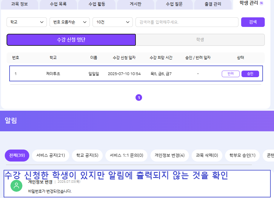The height and width of the screenshot is (198, 274).
Task: Switch to the 수업 목록 tab
Action: (58, 4)
